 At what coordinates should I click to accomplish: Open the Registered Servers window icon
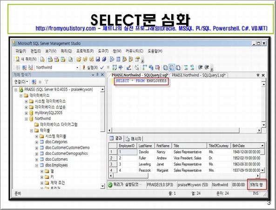tap(112, 59)
